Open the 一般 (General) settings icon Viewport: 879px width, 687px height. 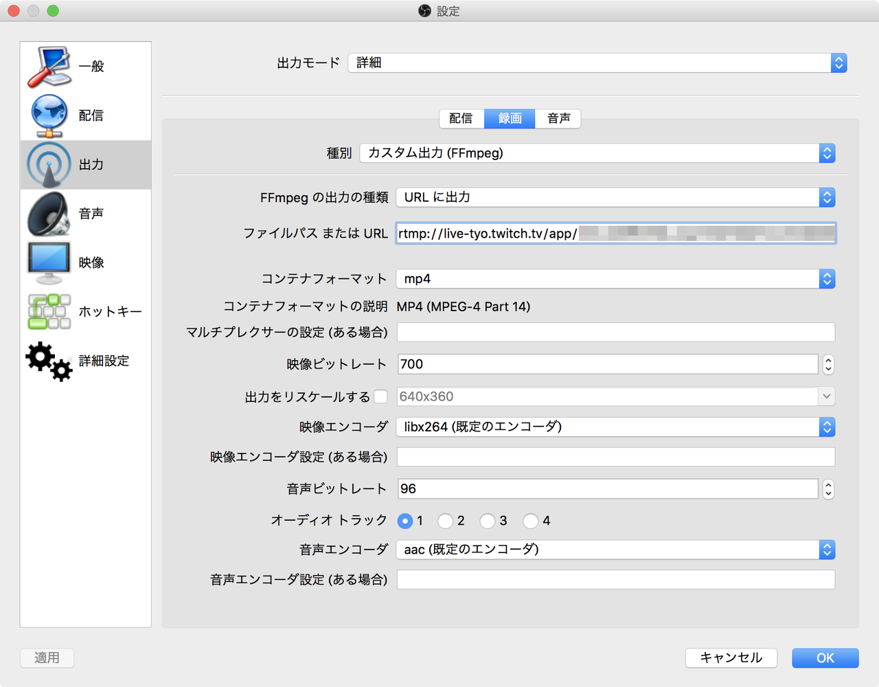[x=49, y=67]
